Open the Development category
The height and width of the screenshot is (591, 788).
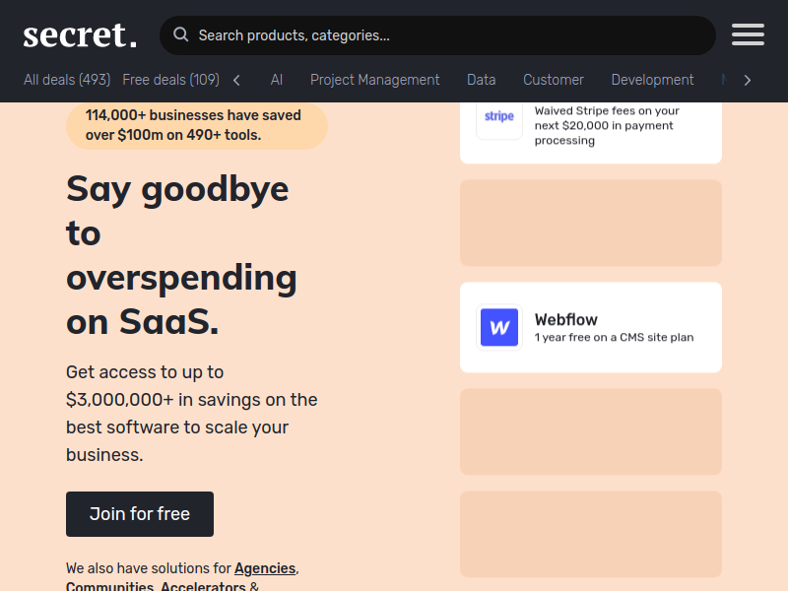(x=652, y=80)
